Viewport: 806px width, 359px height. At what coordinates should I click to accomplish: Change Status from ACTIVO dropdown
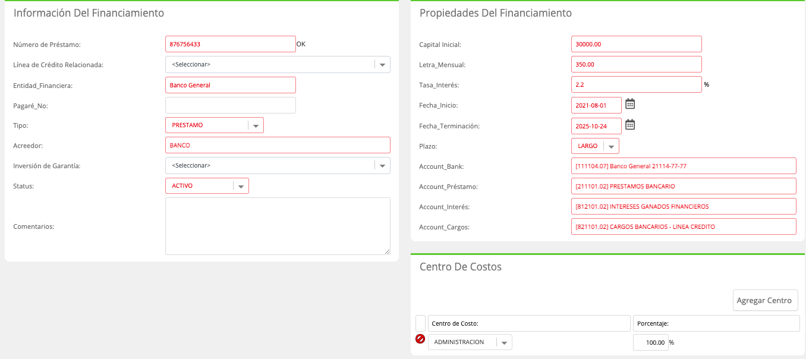click(x=207, y=185)
